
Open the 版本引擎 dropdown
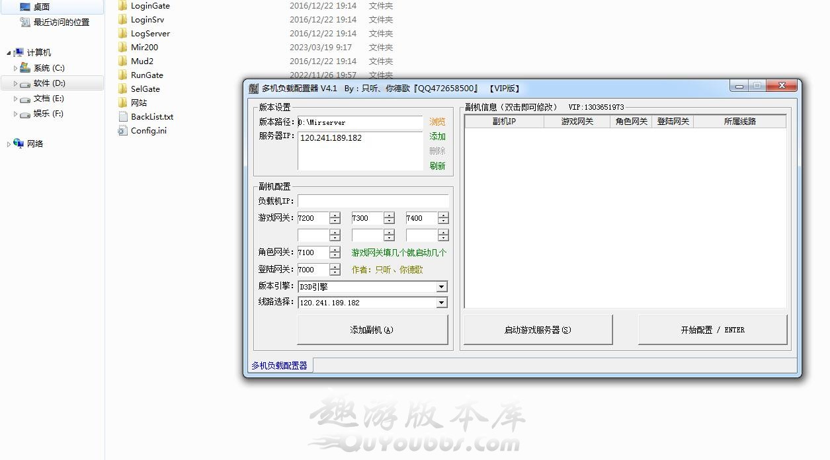[x=442, y=287]
